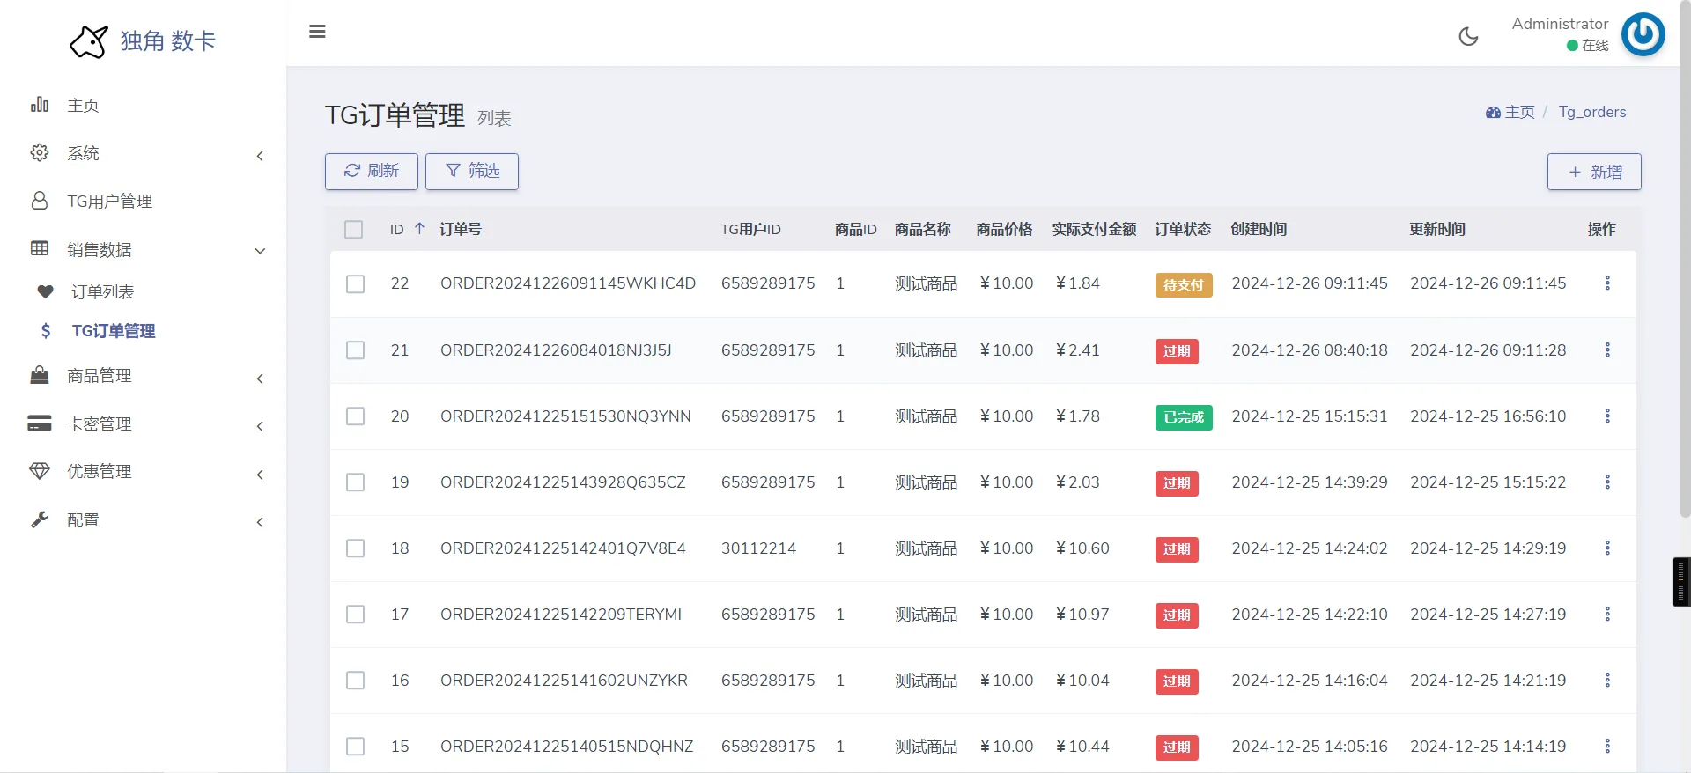Toggle dark mode with moon icon

tap(1468, 36)
